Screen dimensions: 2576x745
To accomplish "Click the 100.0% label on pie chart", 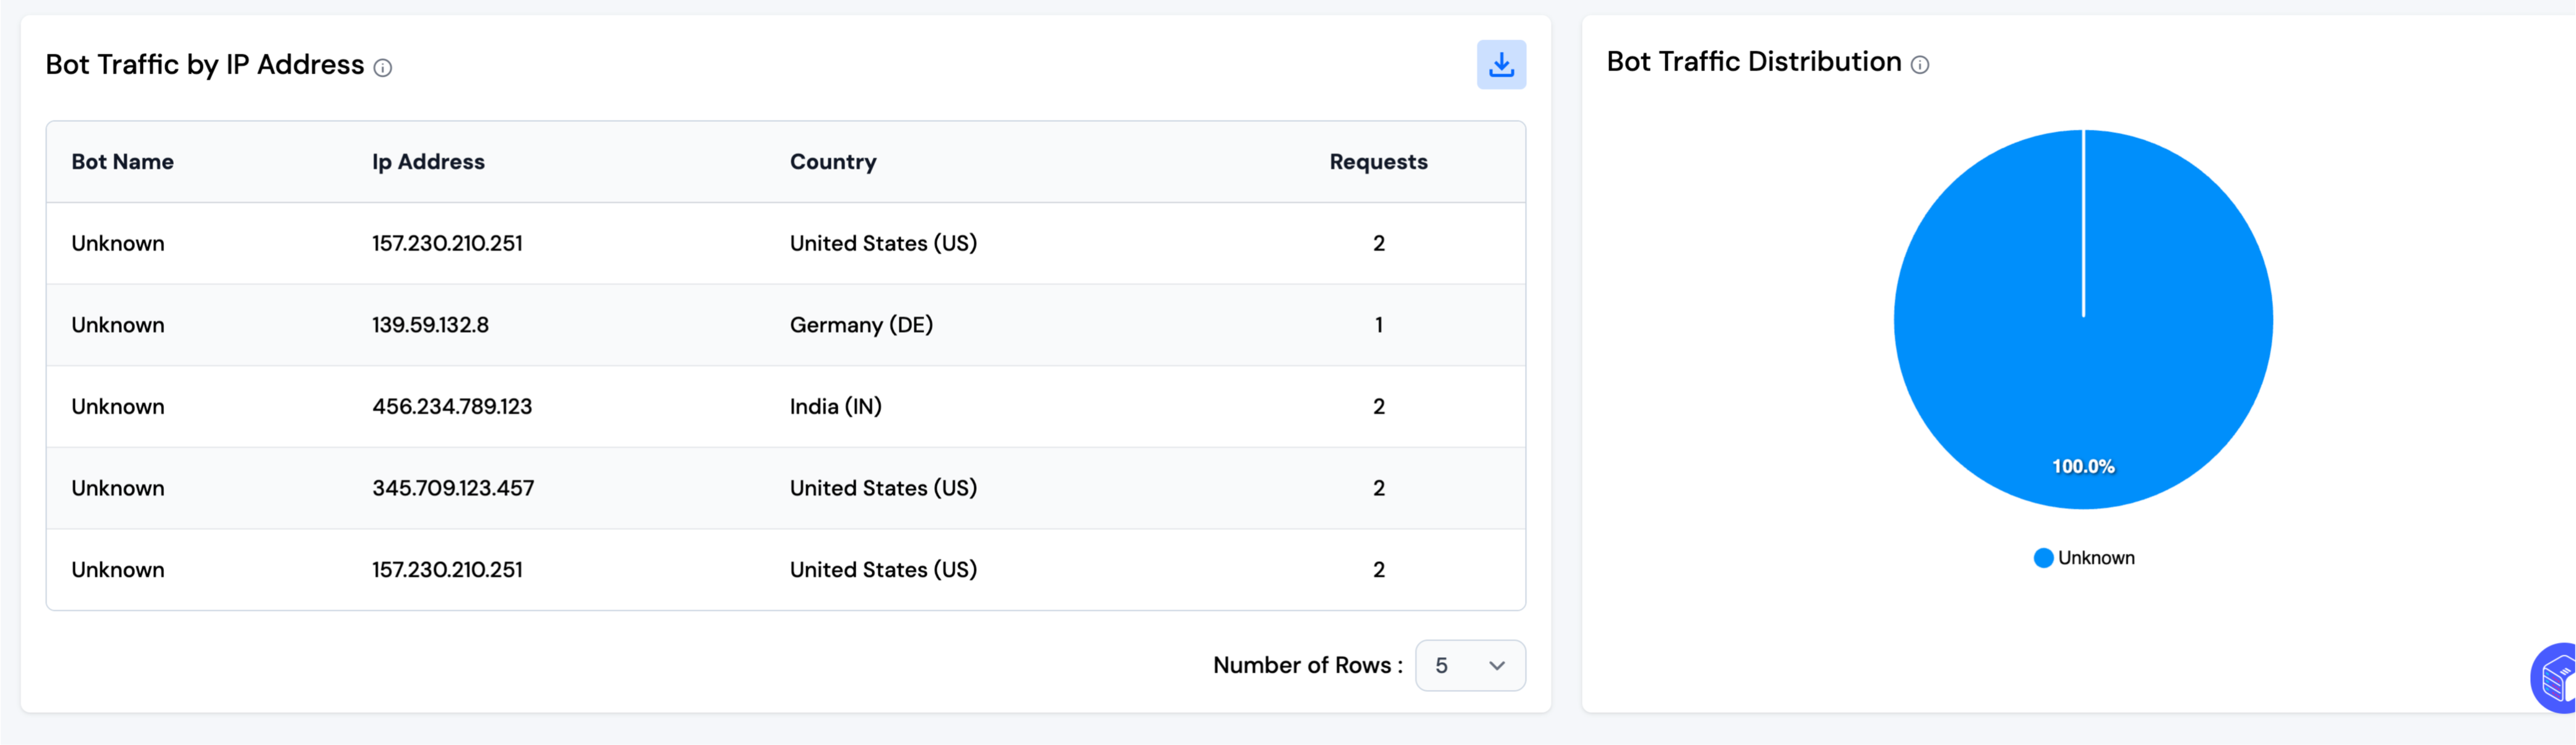I will [2083, 467].
